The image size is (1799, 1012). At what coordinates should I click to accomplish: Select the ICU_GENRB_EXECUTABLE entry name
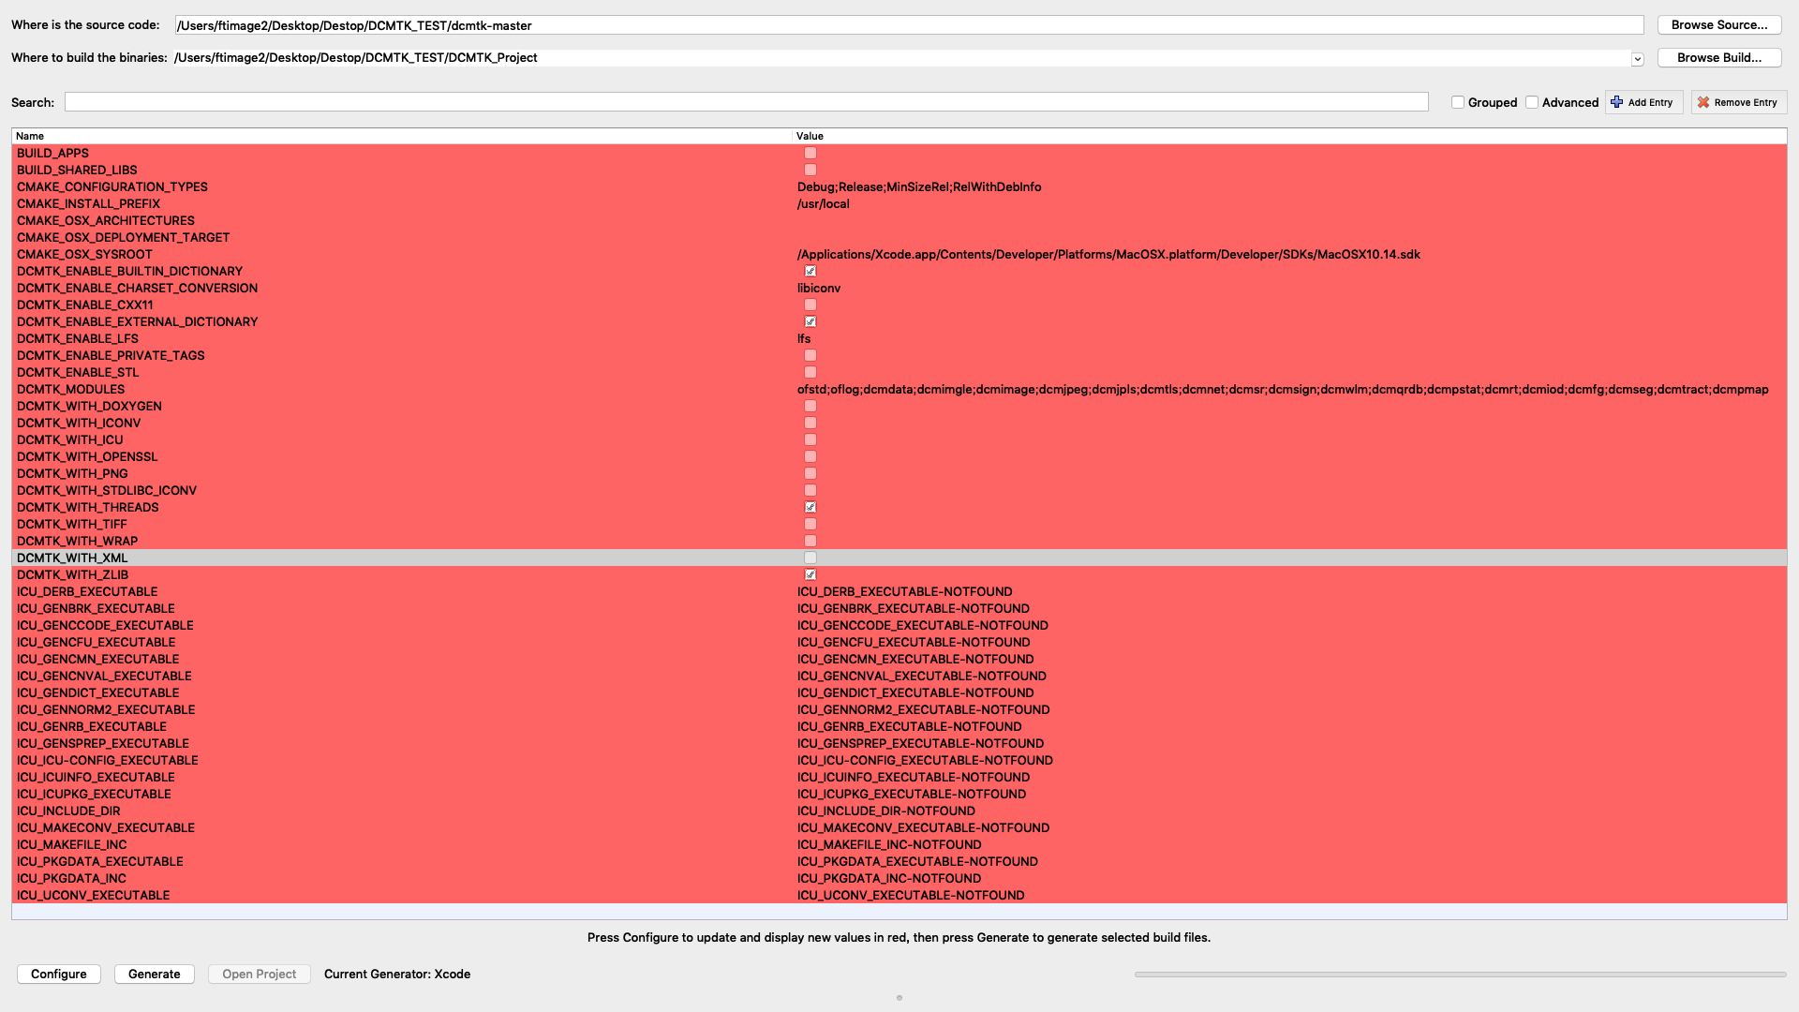tap(92, 726)
